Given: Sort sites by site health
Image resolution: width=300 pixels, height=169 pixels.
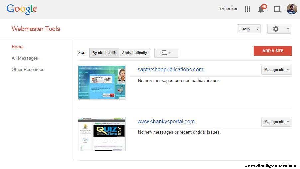Looking at the screenshot, I should [104, 53].
